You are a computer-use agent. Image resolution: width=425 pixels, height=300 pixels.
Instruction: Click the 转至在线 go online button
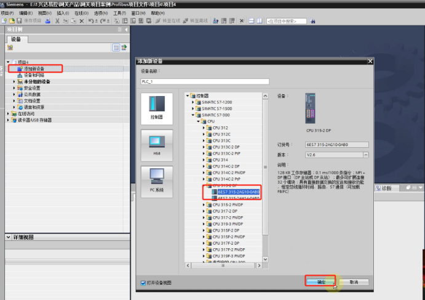(x=168, y=21)
